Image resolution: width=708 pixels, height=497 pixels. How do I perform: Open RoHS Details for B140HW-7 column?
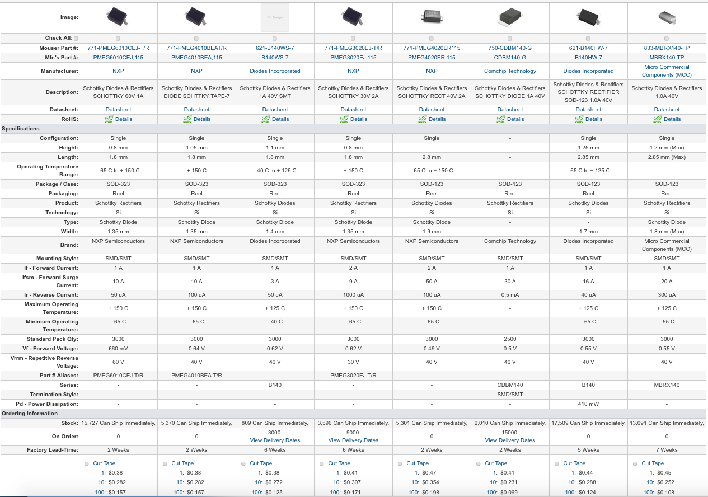pyautogui.click(x=594, y=119)
